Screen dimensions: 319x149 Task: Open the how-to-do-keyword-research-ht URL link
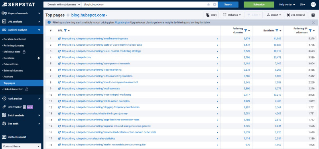tap(100, 82)
